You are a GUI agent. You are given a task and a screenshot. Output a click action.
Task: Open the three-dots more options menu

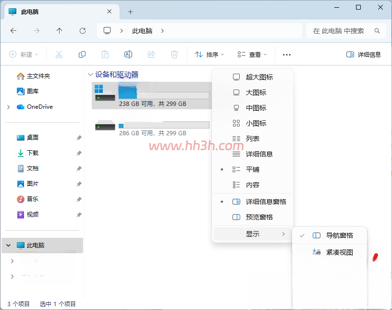pos(286,54)
